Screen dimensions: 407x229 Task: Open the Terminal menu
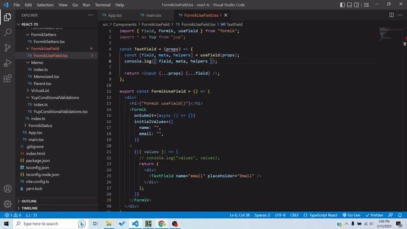(x=102, y=5)
